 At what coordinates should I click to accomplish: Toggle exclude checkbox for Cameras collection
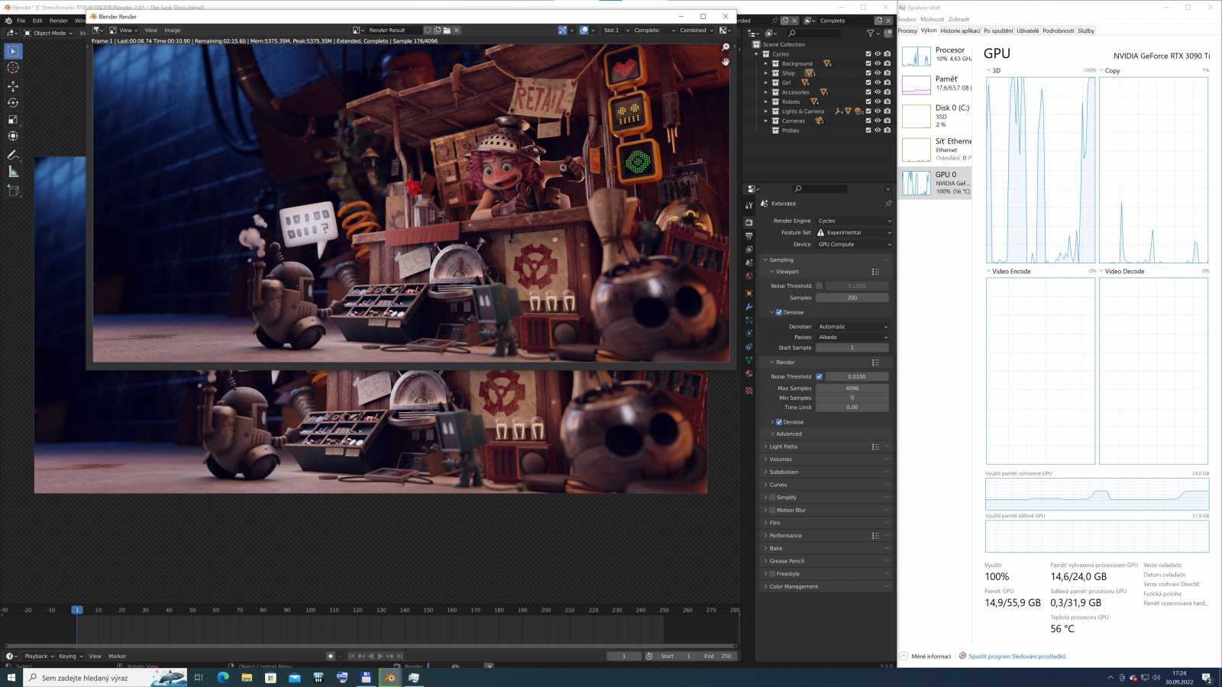[x=868, y=121]
